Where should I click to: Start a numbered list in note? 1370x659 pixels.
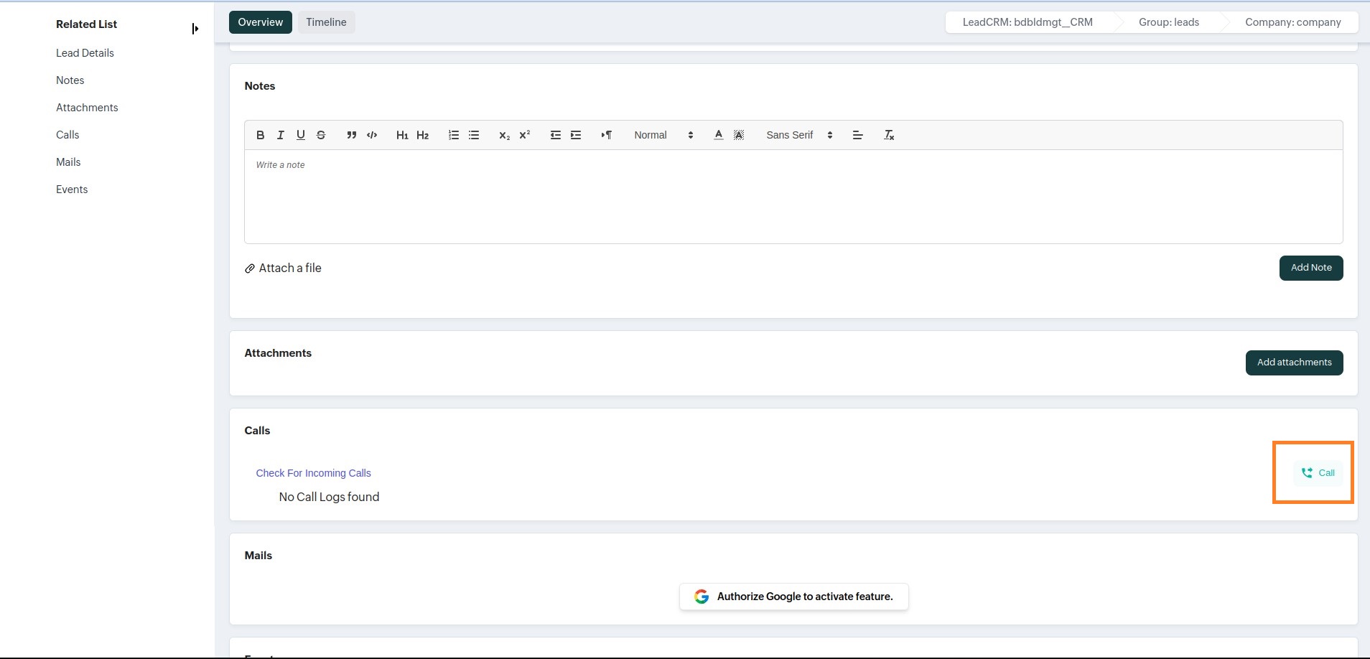click(x=454, y=135)
